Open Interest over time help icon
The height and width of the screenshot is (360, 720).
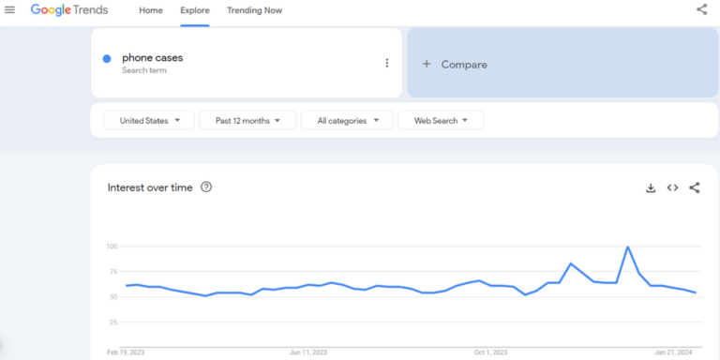206,187
